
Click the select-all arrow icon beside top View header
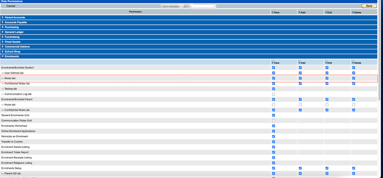click(272, 11)
